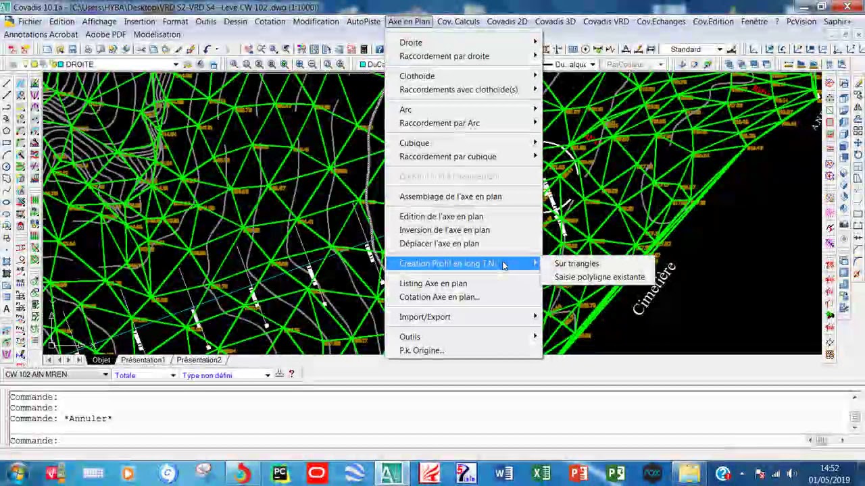Viewport: 865px width, 486px height.
Task: Open PowerPoint from the taskbar
Action: click(x=578, y=473)
